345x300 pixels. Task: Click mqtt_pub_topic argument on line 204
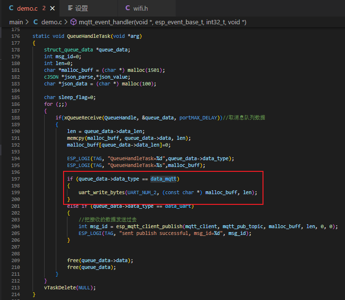click(x=243, y=227)
